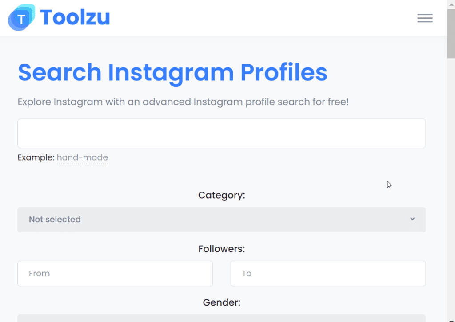
Task: Click the 'Search Instagram Profiles' heading
Action: (172, 72)
